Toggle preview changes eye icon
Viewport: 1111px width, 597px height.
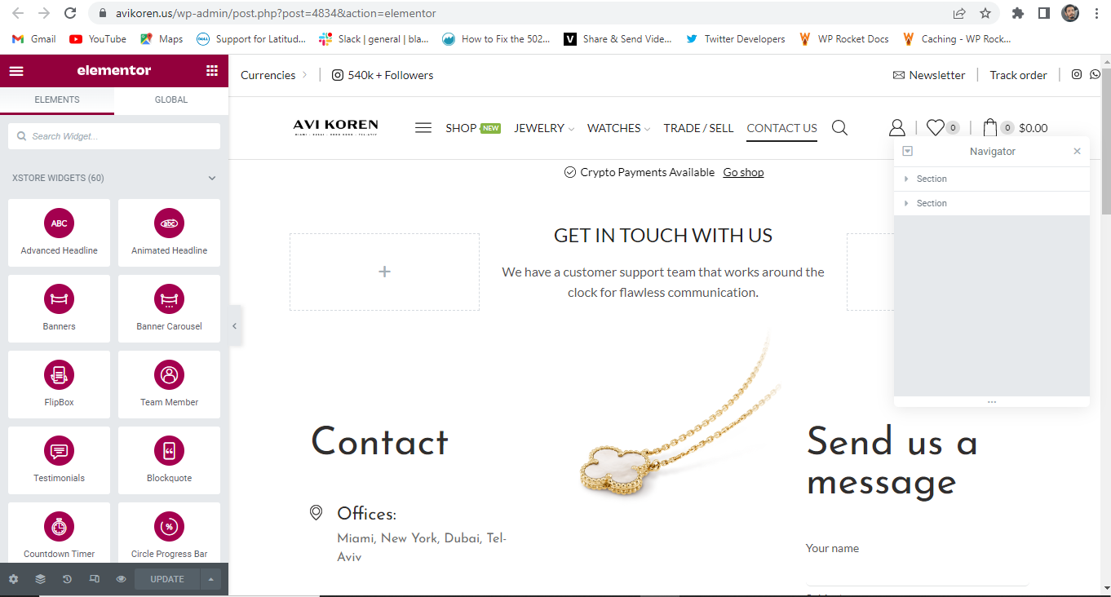tap(121, 579)
